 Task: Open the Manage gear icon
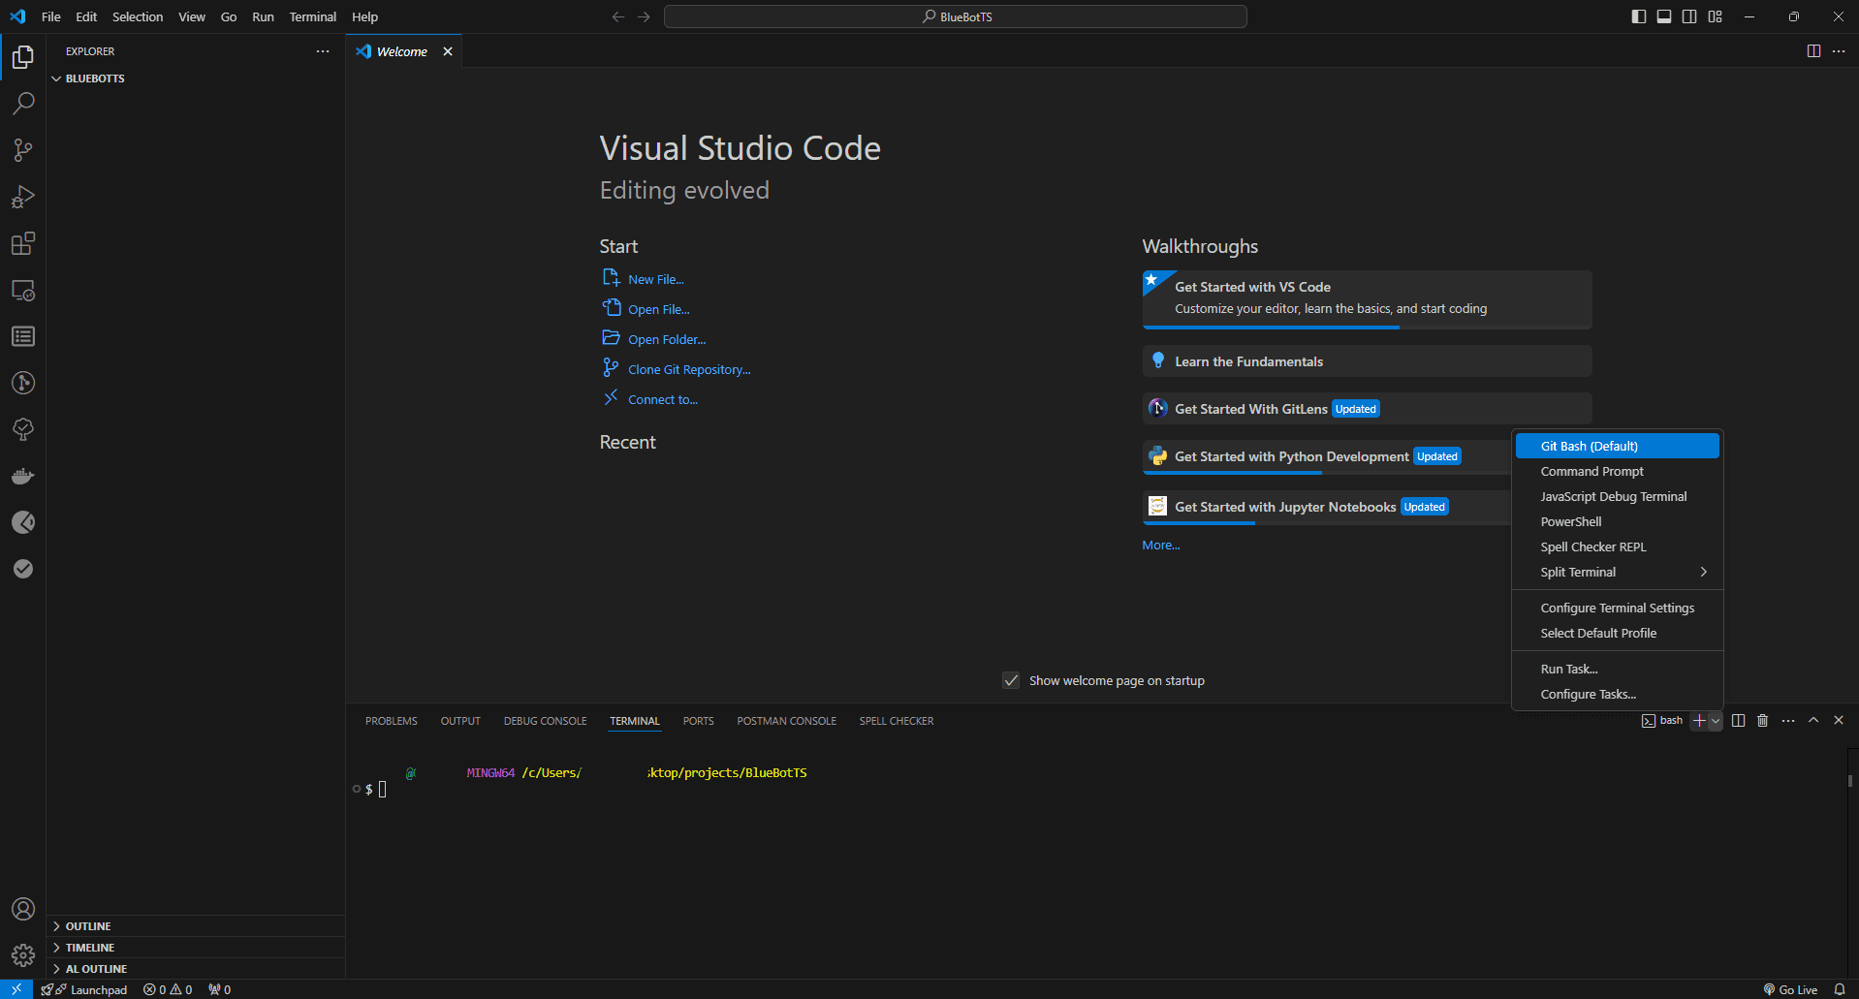23,955
